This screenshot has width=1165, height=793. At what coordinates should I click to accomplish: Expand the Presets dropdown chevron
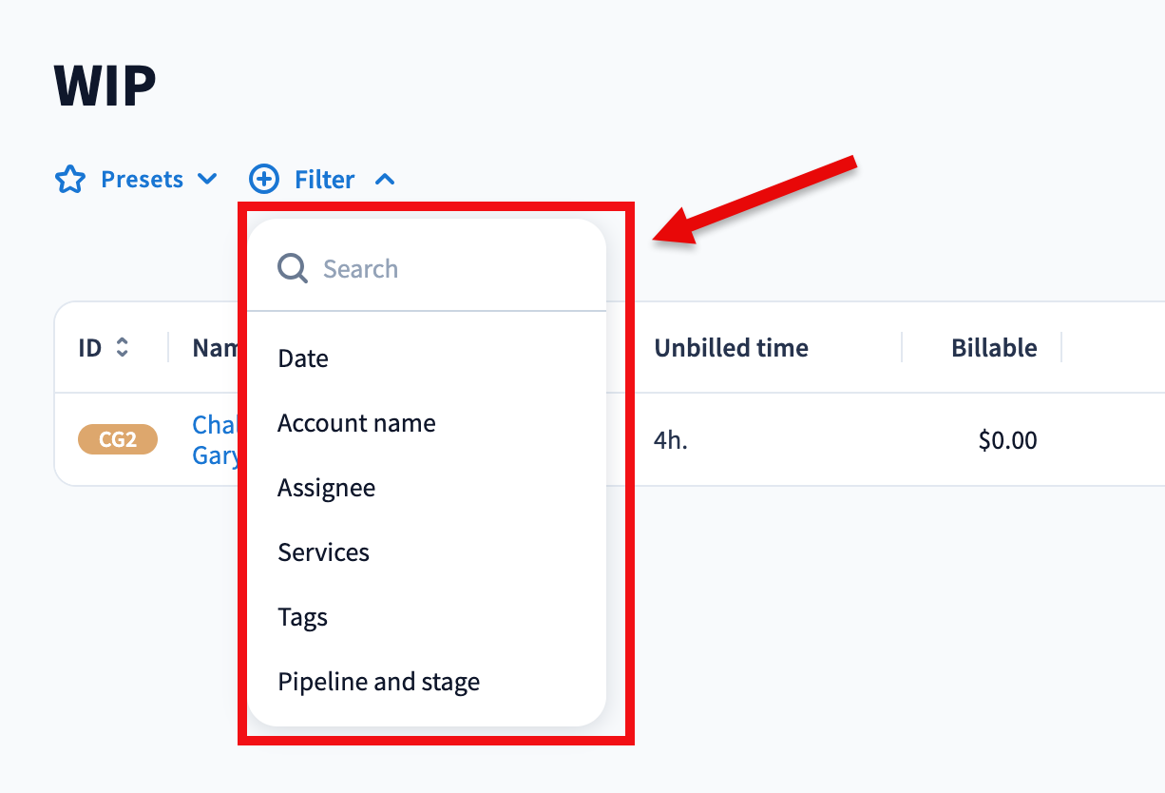click(x=207, y=179)
